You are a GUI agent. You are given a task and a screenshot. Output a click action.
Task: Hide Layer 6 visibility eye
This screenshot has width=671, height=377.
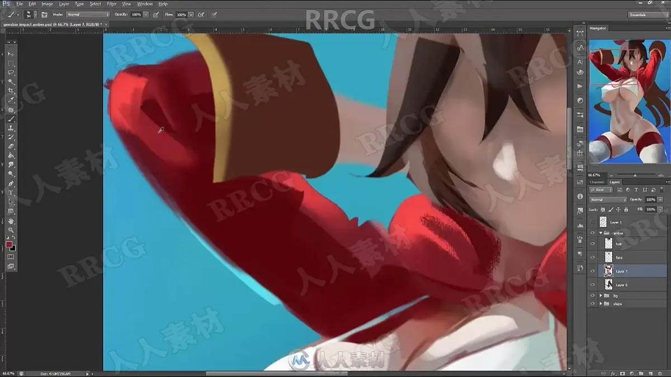click(x=593, y=284)
